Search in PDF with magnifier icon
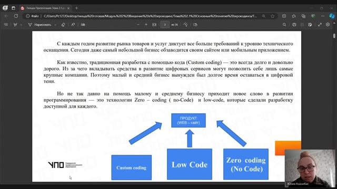Viewport: 337px width, 189px height. (284, 25)
